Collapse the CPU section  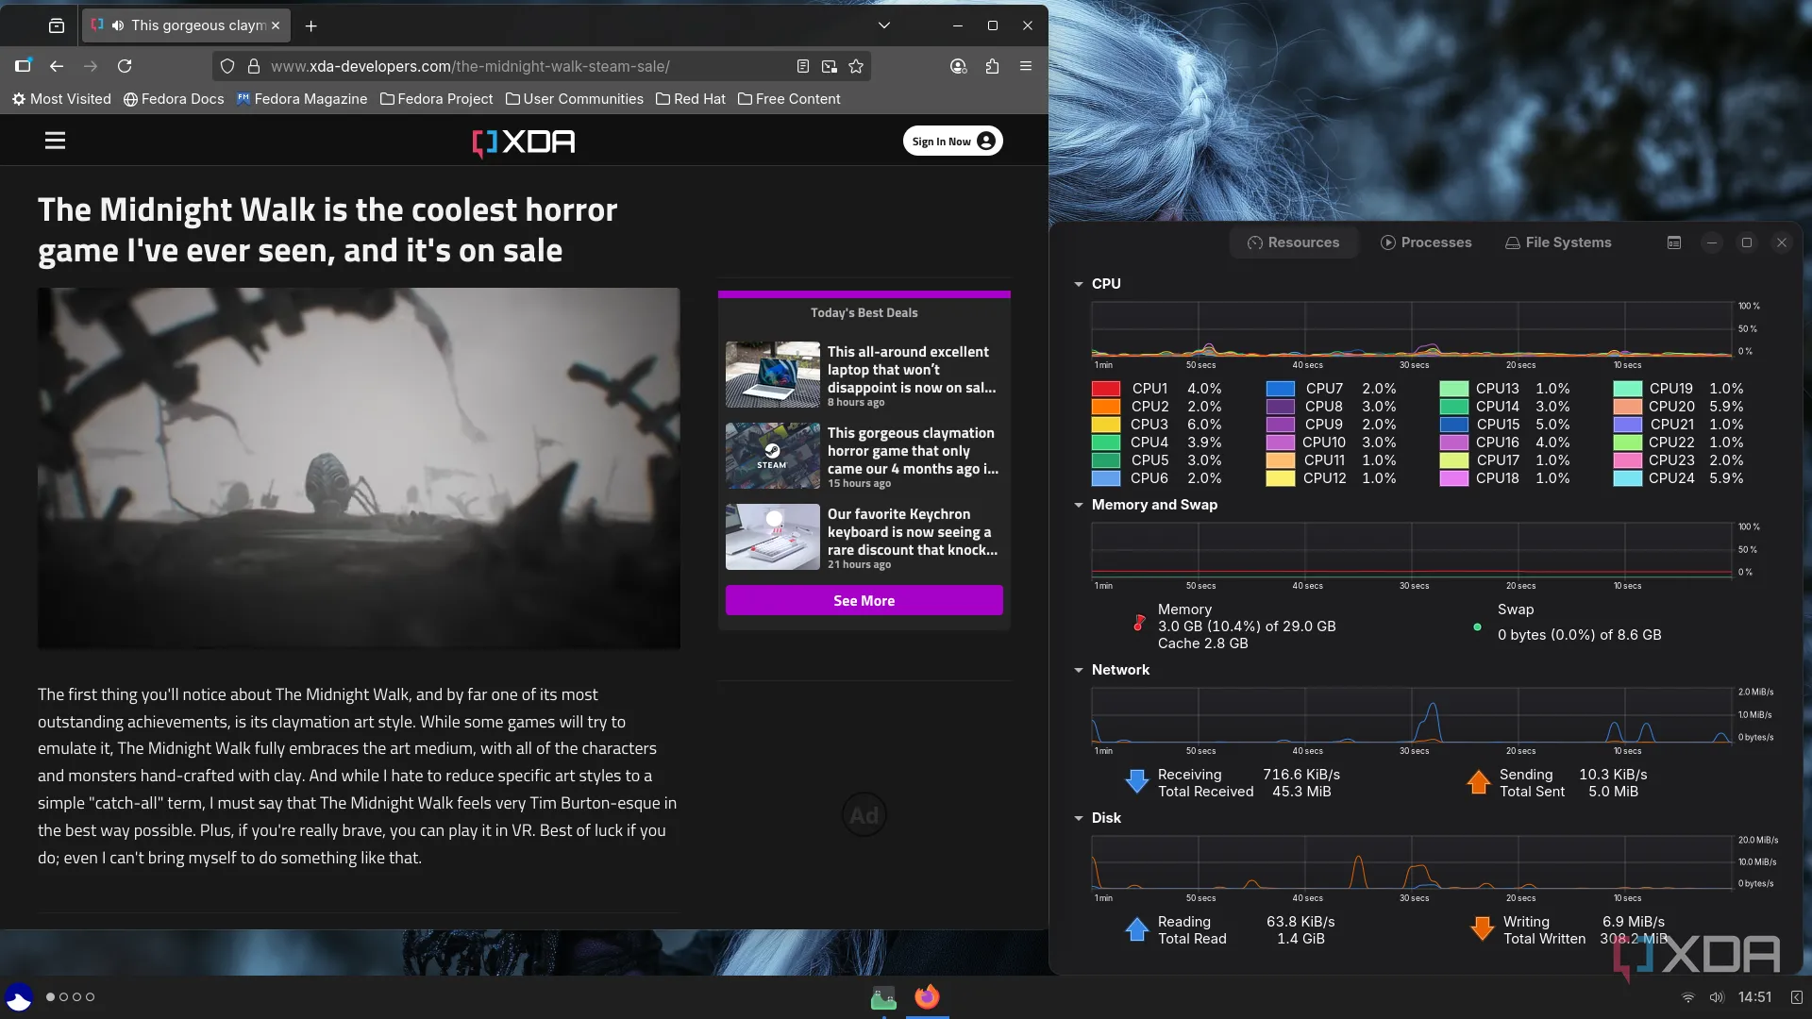tap(1079, 284)
